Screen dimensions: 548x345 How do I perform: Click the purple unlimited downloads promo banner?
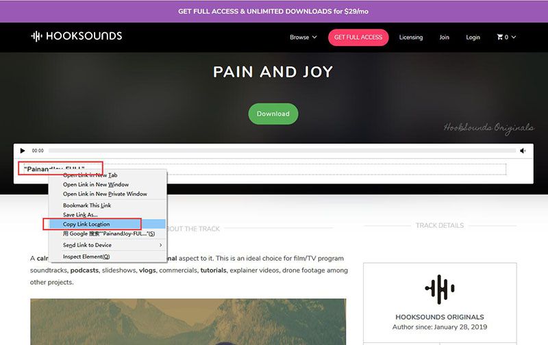click(274, 11)
